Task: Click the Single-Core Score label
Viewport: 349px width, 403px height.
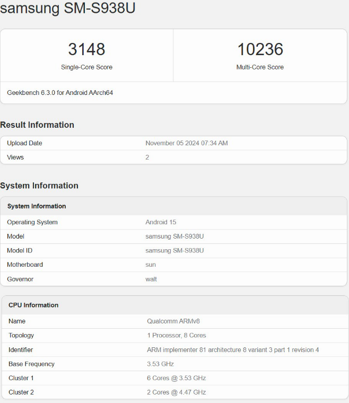Action: pos(86,67)
